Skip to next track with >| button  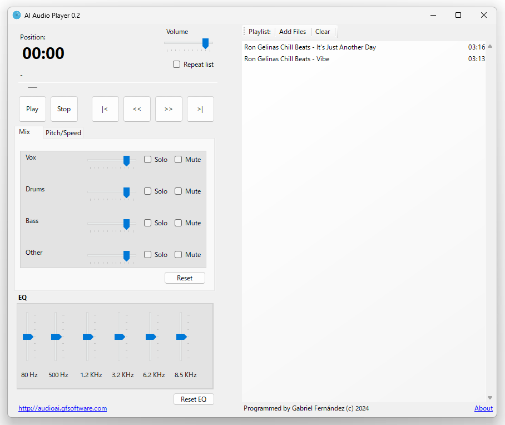200,109
